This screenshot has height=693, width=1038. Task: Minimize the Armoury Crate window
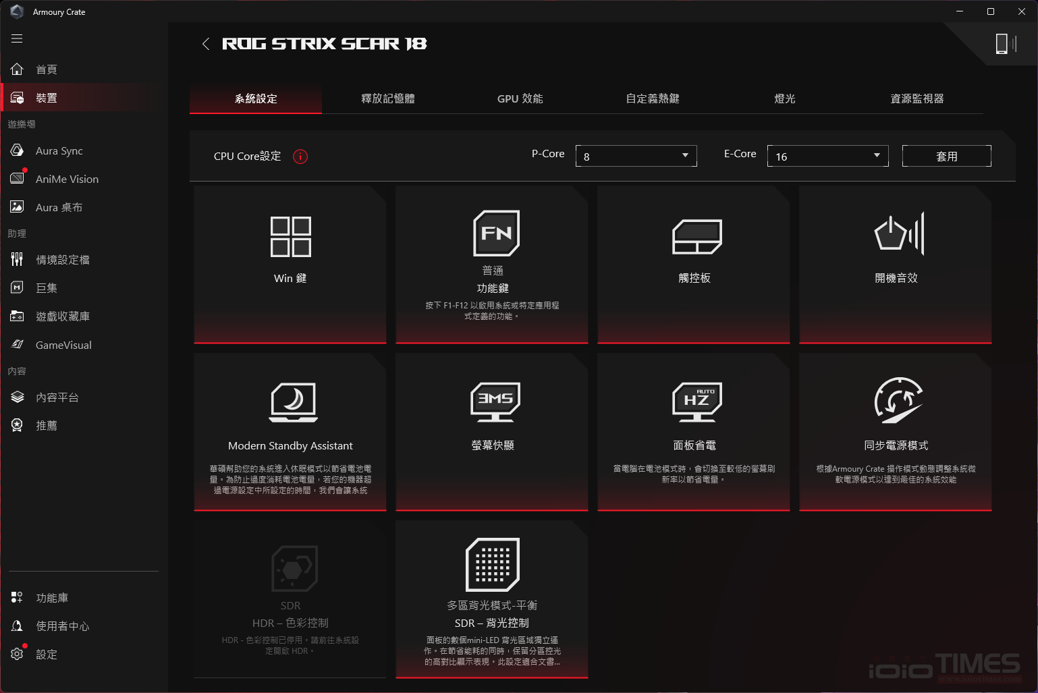tap(960, 11)
